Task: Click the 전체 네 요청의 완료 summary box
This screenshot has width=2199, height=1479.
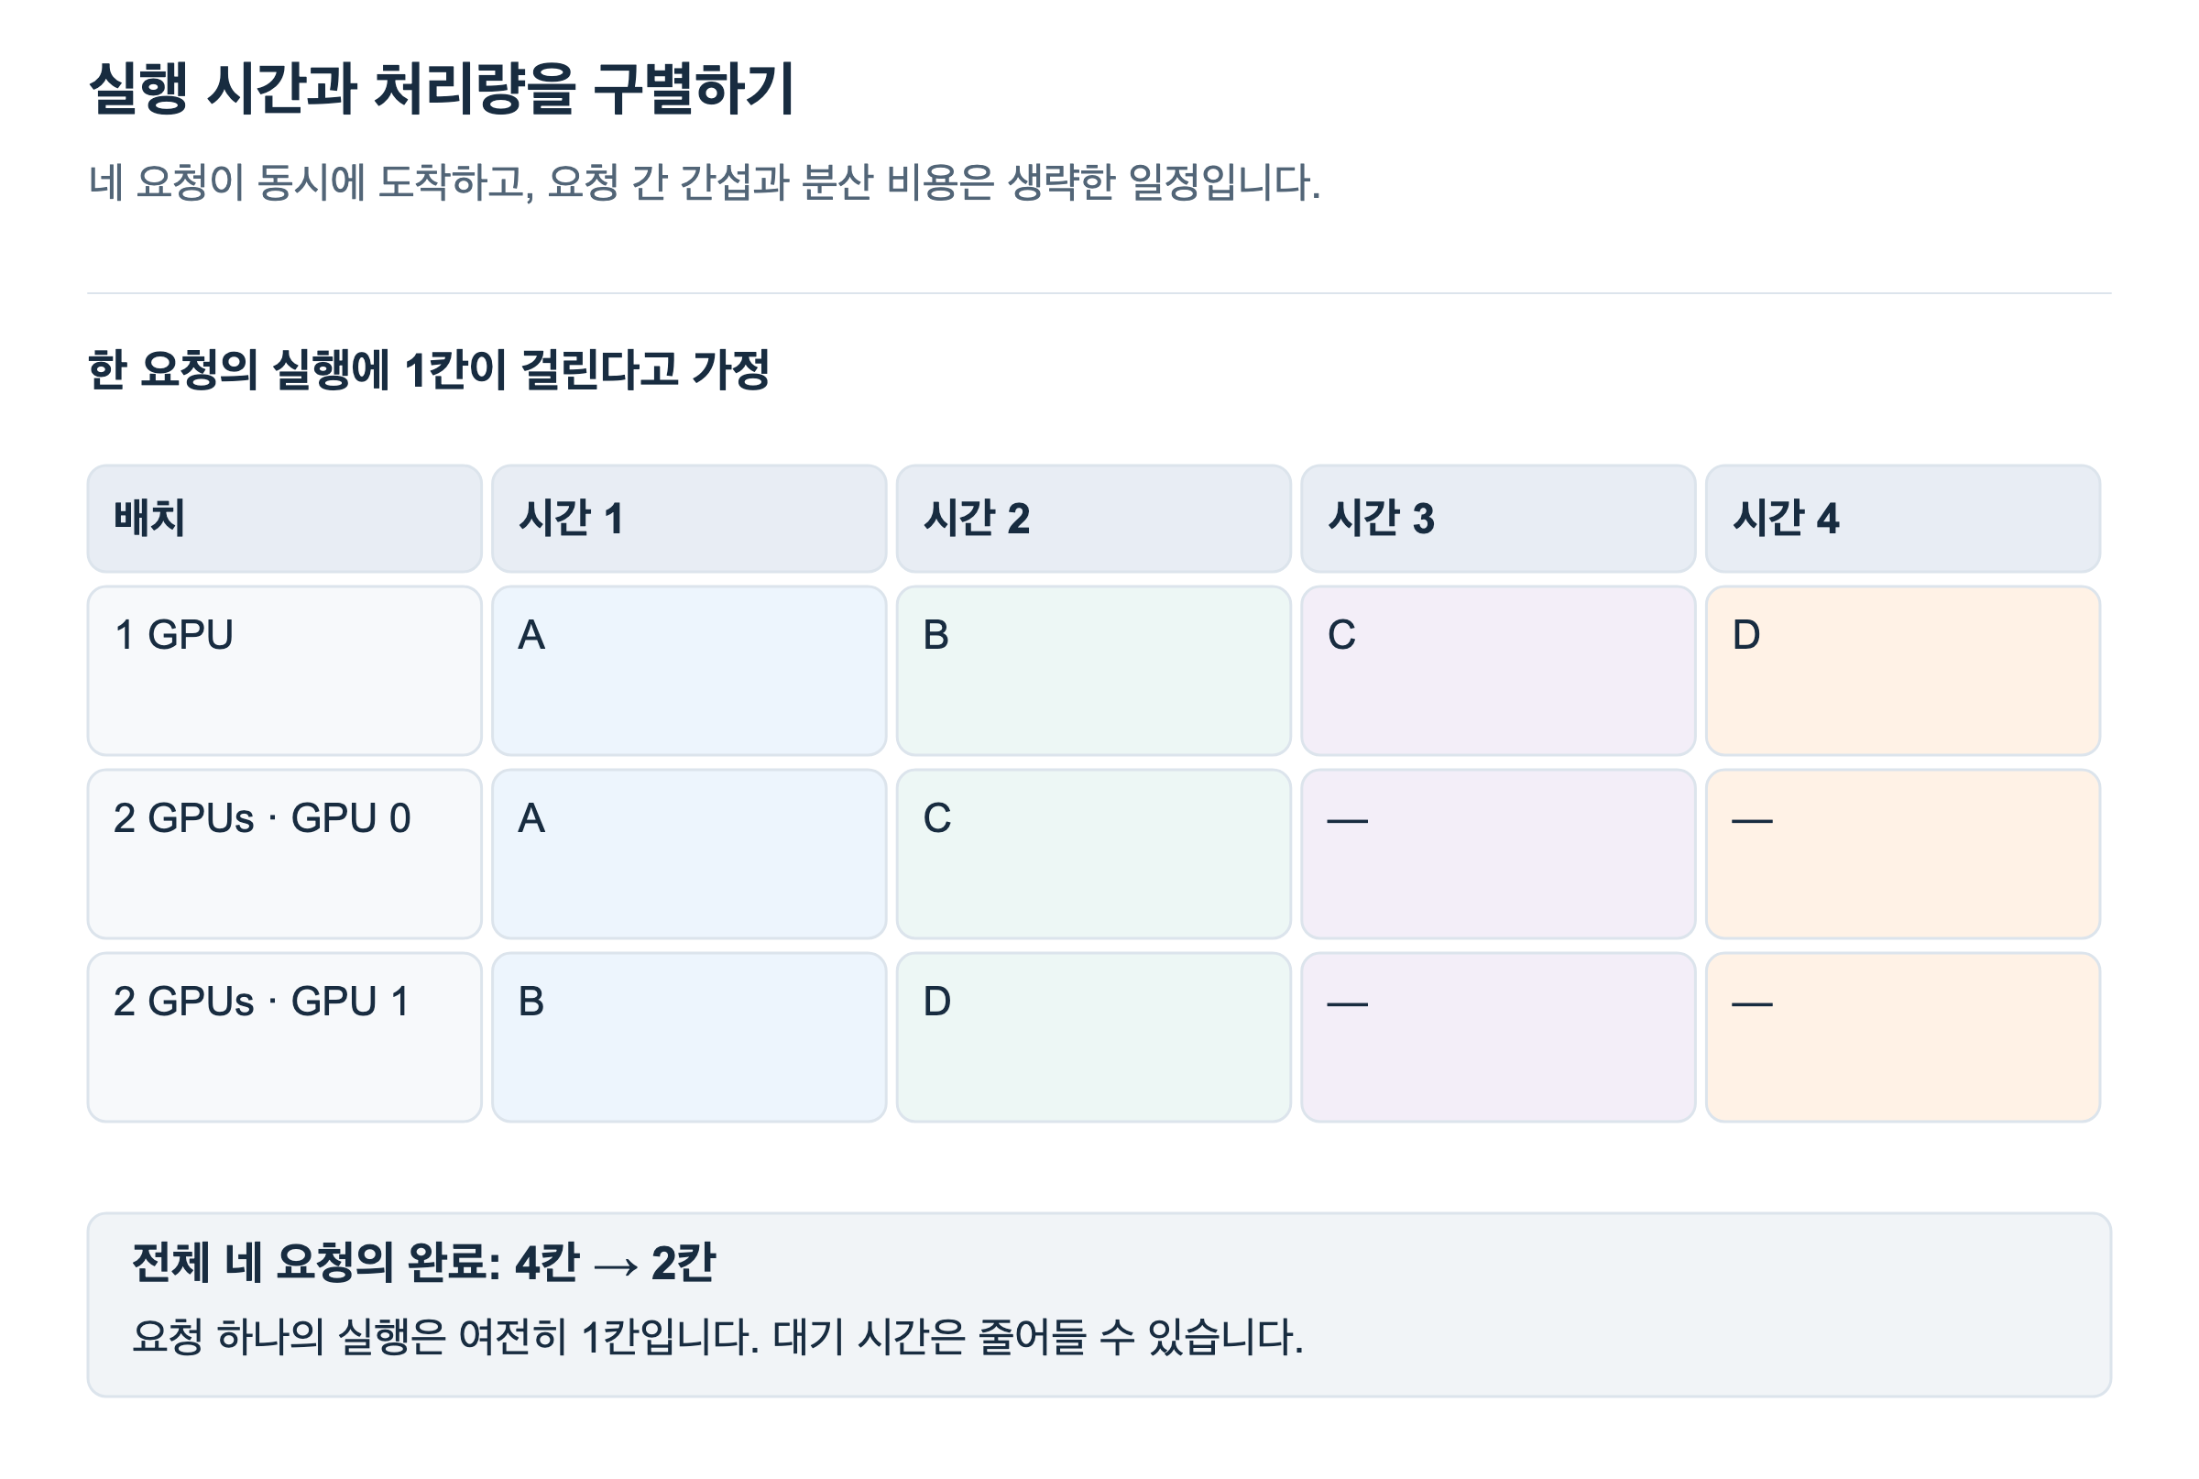Action: pos(1099,1305)
